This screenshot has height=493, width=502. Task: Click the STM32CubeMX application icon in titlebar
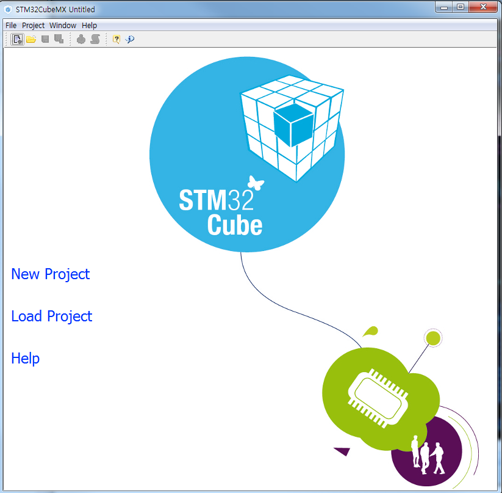tap(7, 9)
